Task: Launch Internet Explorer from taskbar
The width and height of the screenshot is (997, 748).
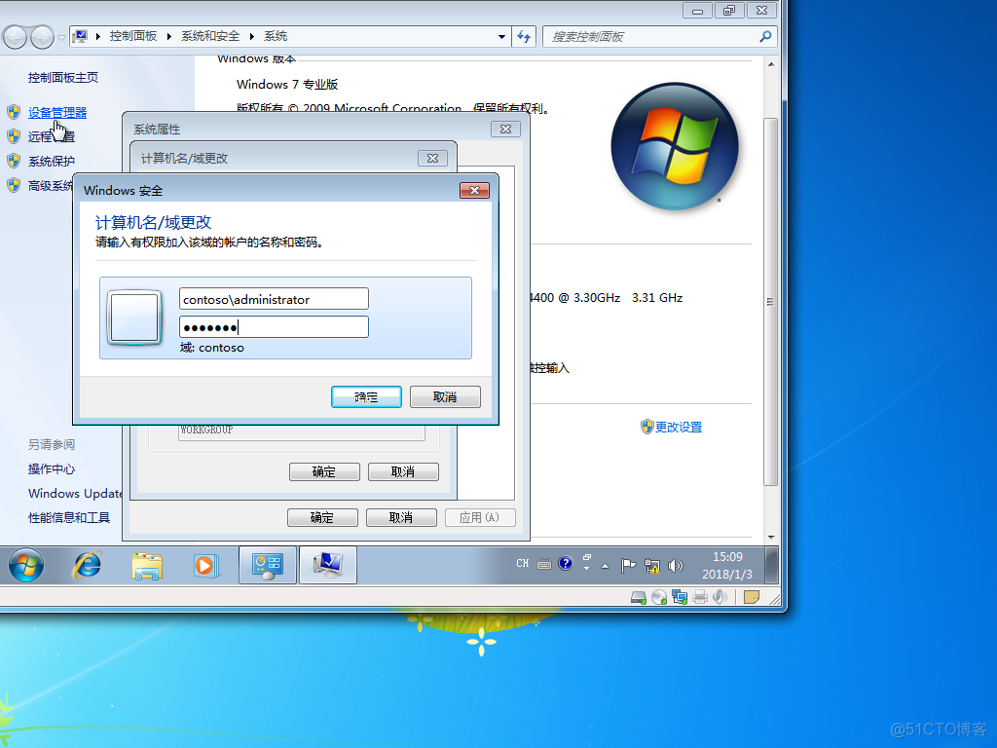Action: 87,565
